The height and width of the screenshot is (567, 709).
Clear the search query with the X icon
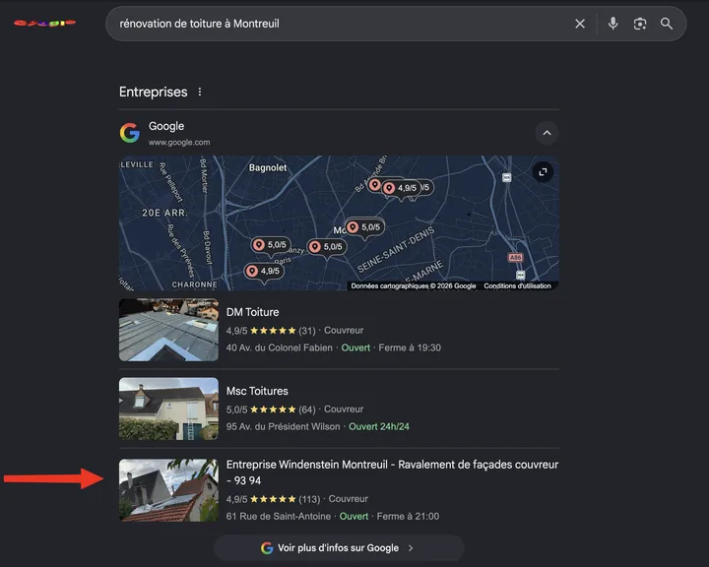(580, 24)
